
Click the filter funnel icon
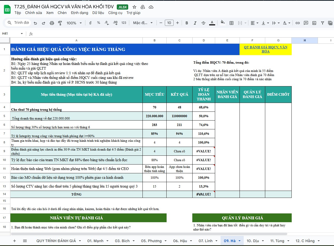coord(323,23)
